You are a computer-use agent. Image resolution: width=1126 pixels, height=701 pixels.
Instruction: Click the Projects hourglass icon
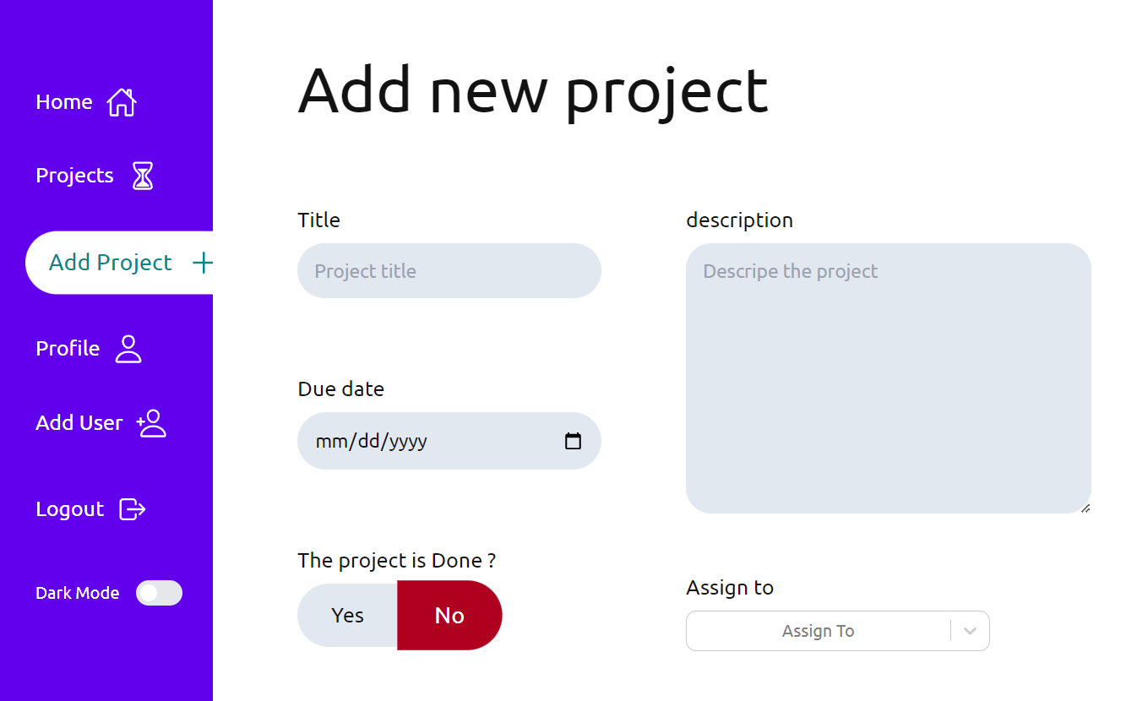click(x=143, y=176)
